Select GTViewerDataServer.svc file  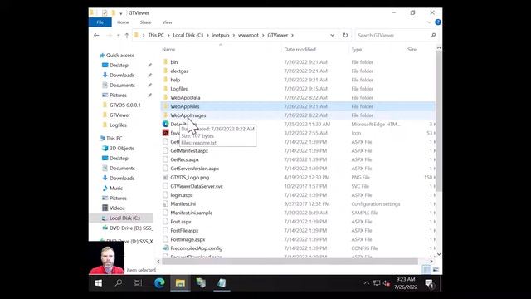[x=197, y=186]
